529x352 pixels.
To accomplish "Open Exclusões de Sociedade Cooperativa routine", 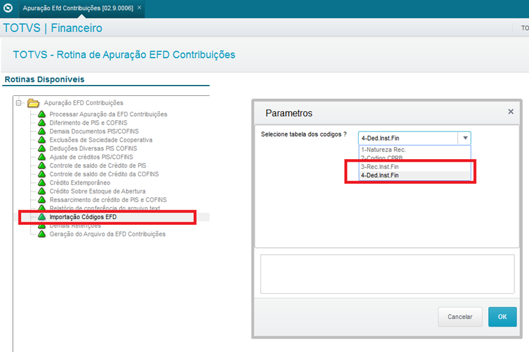I will pyautogui.click(x=101, y=140).
